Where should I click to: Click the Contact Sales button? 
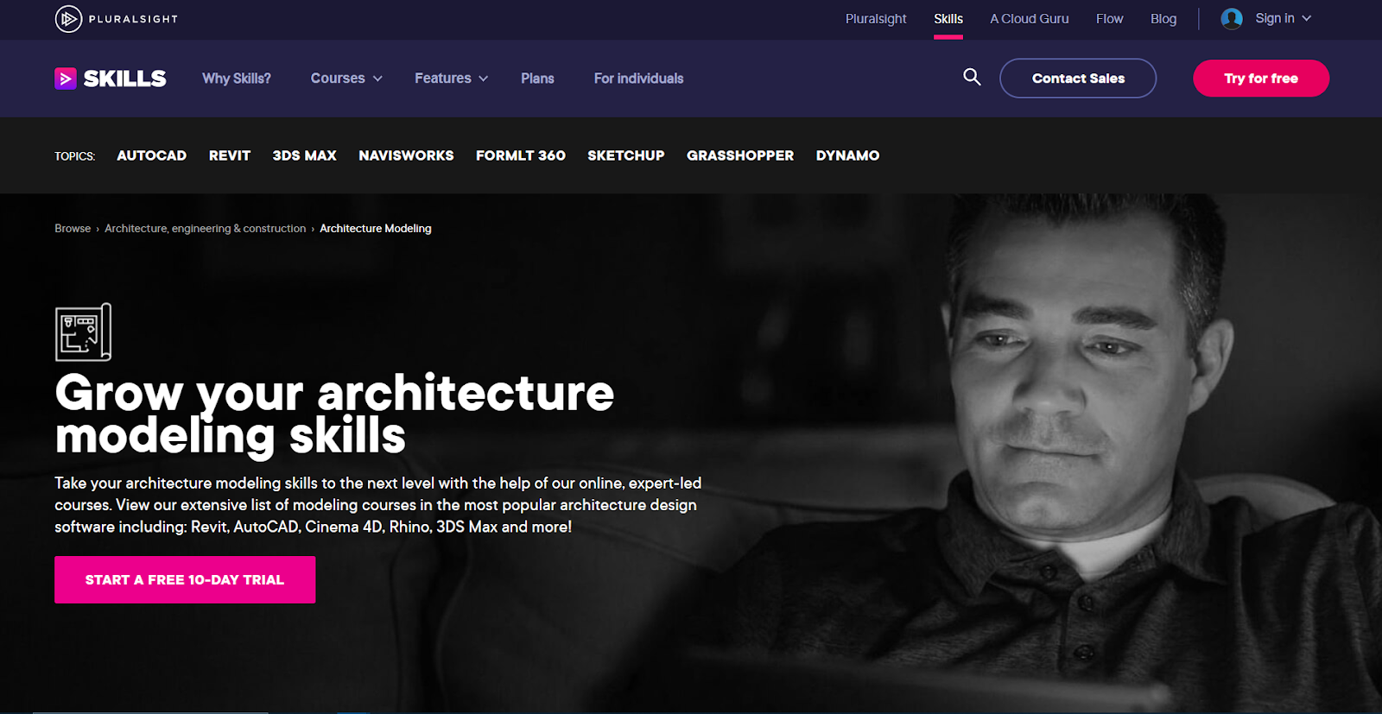tap(1078, 78)
